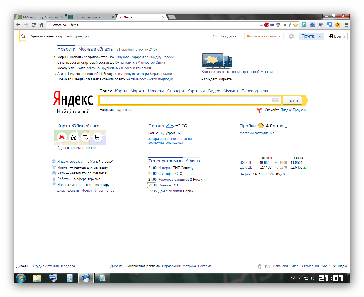This screenshot has width=364, height=297.
Task: Click the курс евро example query
Action: pos(125,110)
